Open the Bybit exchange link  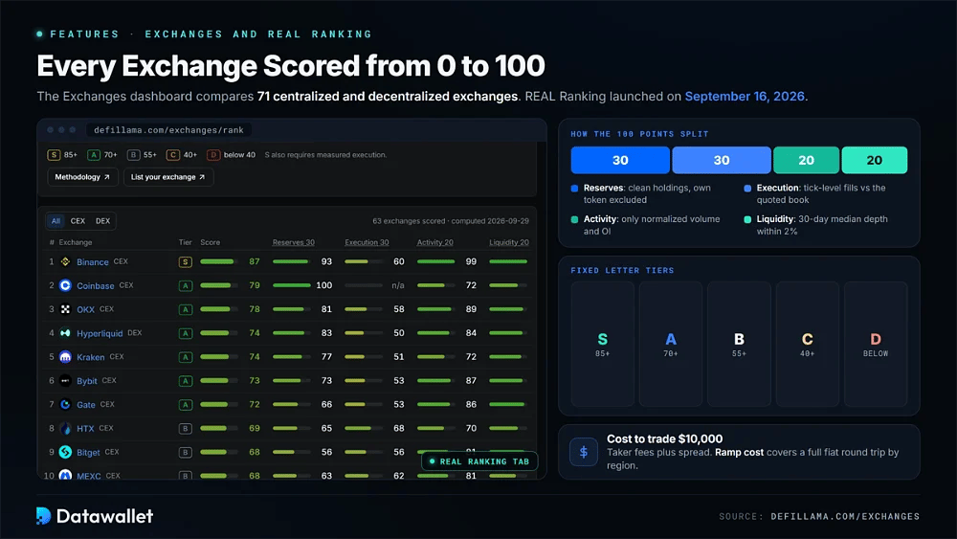tap(87, 381)
